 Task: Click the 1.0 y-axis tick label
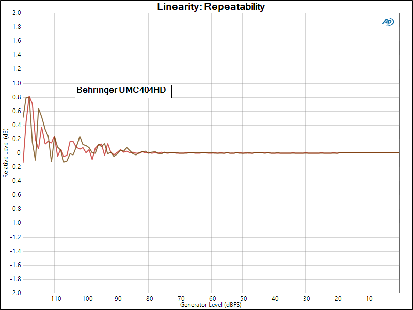point(17,83)
